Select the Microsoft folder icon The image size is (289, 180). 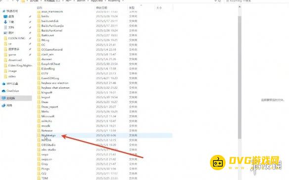point(39,116)
